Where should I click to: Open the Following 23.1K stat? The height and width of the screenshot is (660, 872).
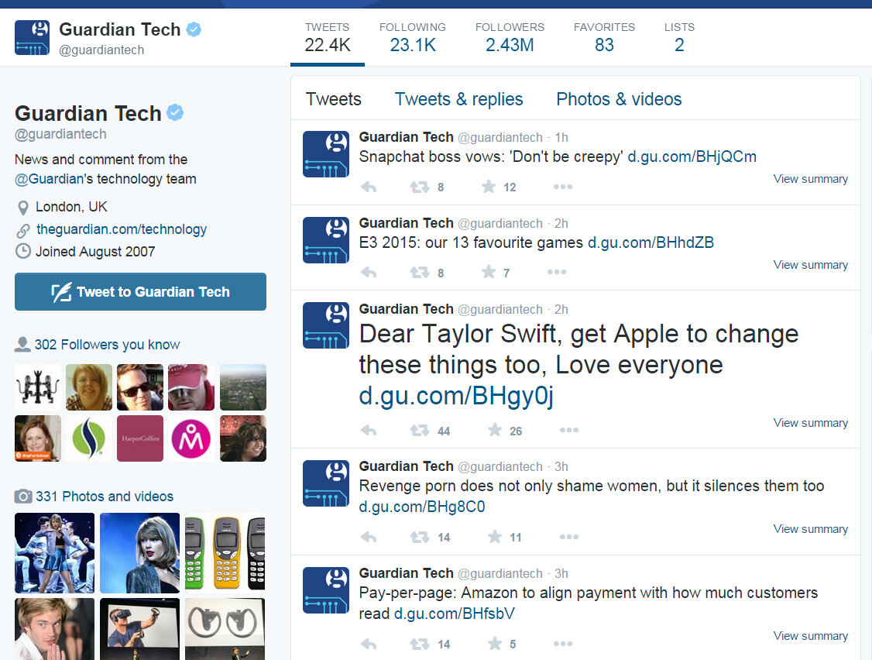(x=413, y=38)
